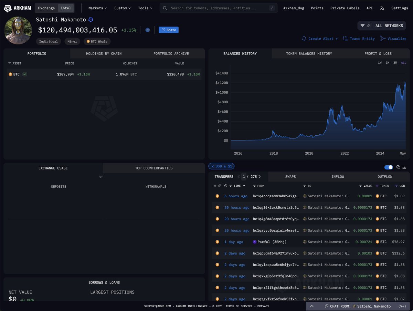Open the Points page
This screenshot has height=311, width=413.
[317, 8]
